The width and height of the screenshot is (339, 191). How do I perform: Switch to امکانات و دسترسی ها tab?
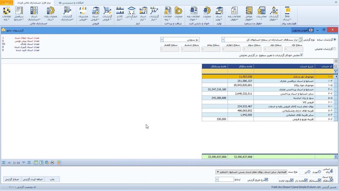71,3
